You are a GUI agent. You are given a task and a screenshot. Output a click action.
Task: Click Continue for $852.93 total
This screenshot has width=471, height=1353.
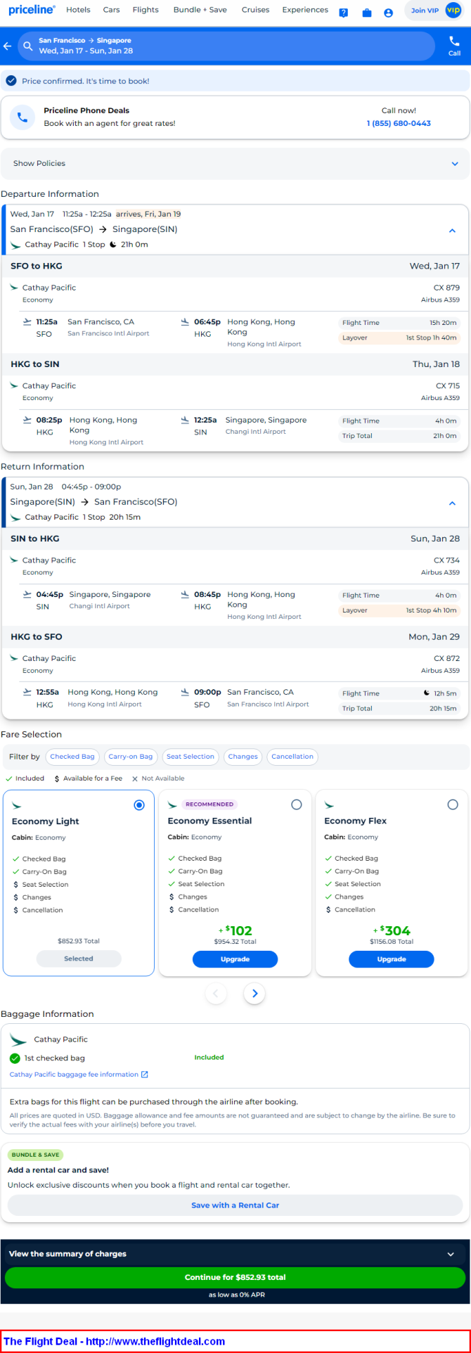point(235,1277)
